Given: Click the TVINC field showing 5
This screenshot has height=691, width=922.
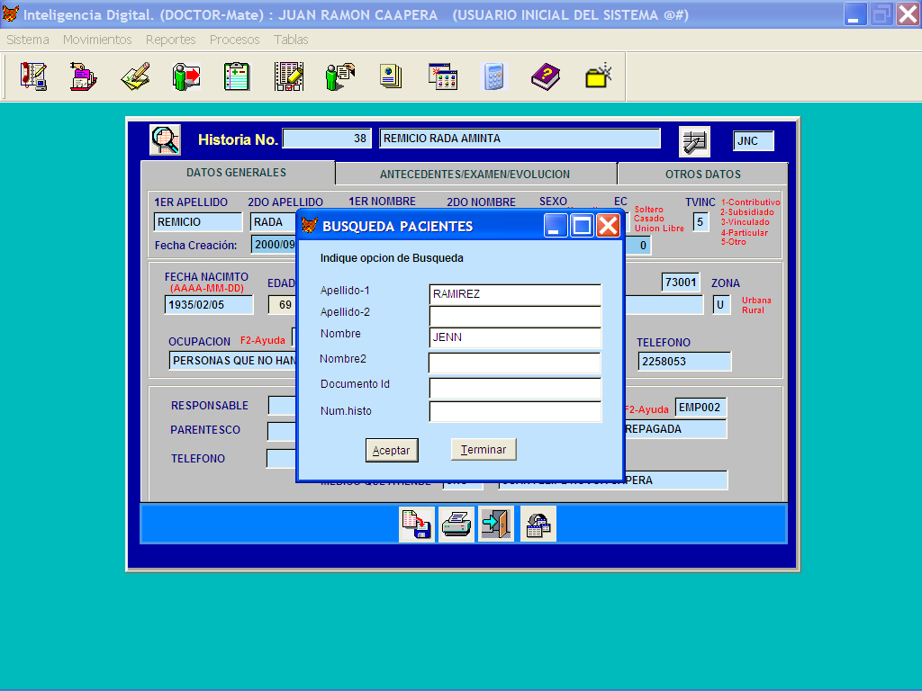Looking at the screenshot, I should click(701, 222).
